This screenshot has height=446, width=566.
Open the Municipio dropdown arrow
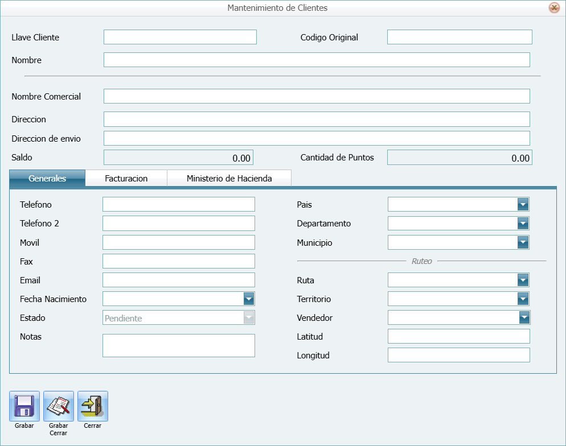[x=523, y=243]
